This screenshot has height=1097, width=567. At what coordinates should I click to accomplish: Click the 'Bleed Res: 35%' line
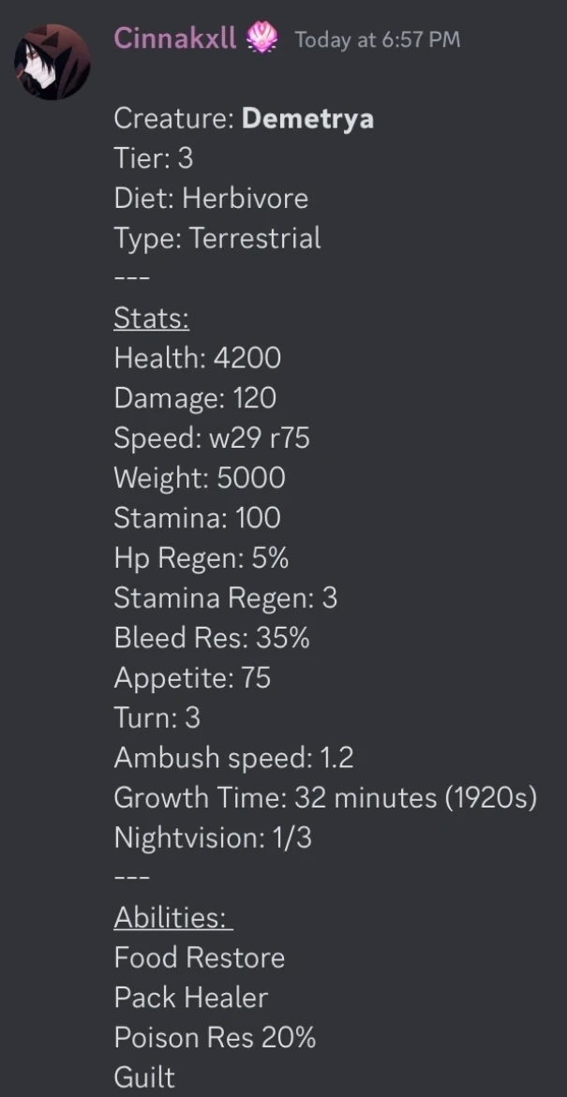pyautogui.click(x=212, y=638)
